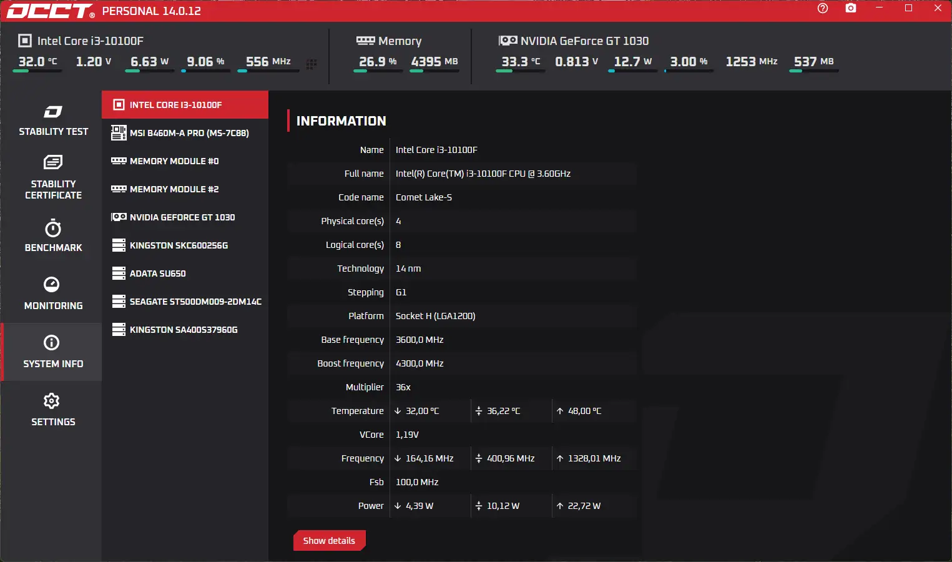Click the base frequency value 3600,0 MHz
Viewport: 952px width, 562px height.
420,340
